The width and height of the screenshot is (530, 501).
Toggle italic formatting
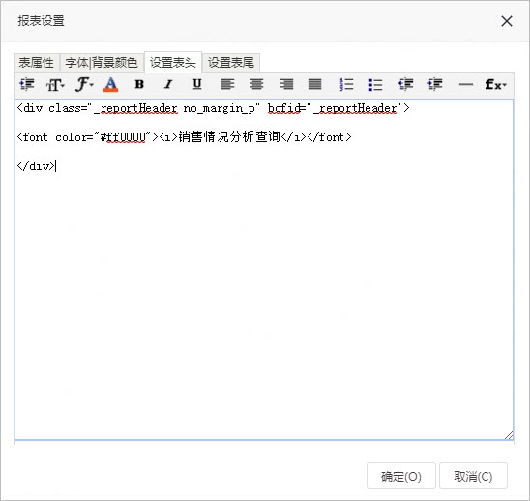pyautogui.click(x=168, y=84)
